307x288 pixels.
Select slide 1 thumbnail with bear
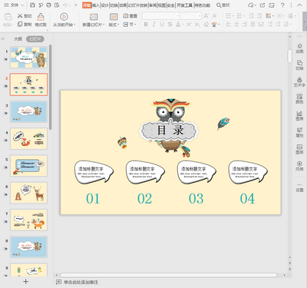tap(28, 58)
